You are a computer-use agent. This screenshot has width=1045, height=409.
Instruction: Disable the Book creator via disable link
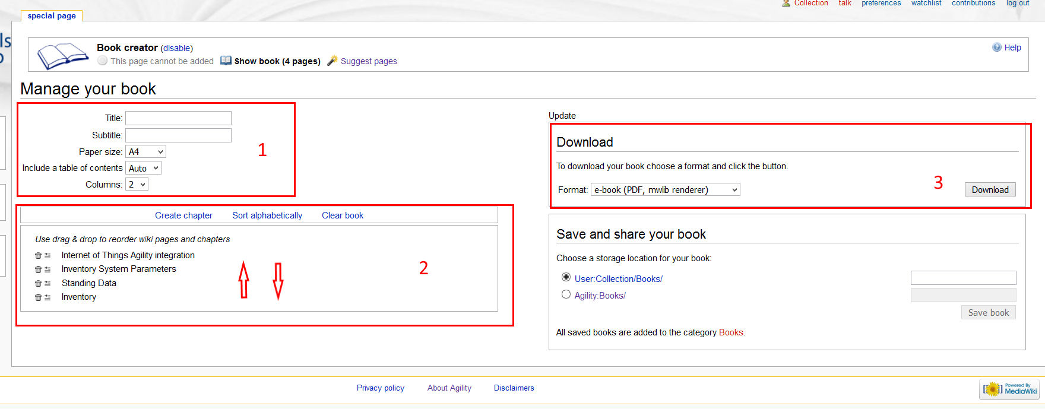click(177, 48)
